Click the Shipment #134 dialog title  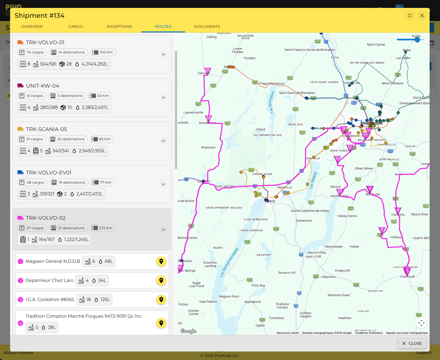[40, 16]
